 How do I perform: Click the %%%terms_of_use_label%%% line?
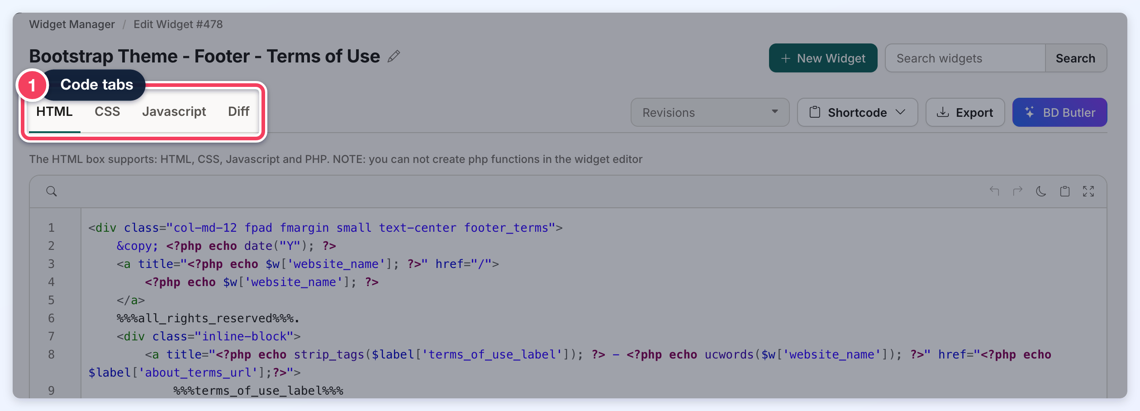click(x=258, y=391)
